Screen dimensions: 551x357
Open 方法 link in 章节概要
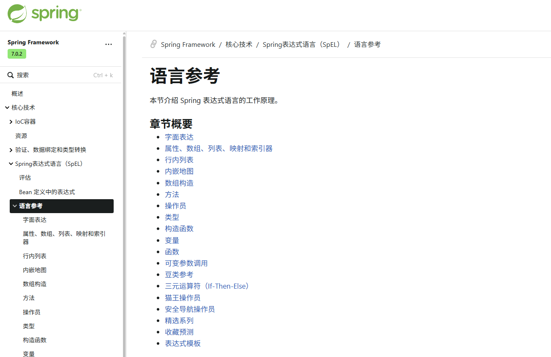pyautogui.click(x=172, y=195)
